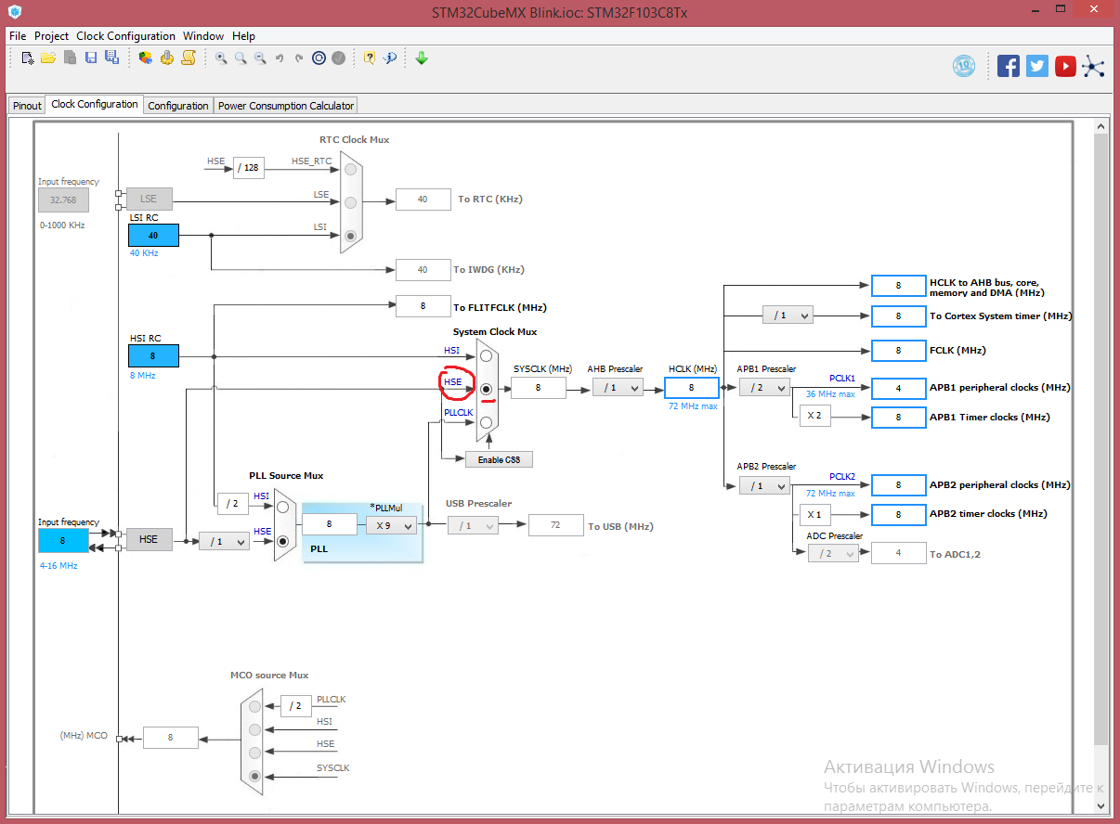This screenshot has width=1120, height=824.
Task: Click the APB1 peripheral clocks value box
Action: [x=899, y=388]
